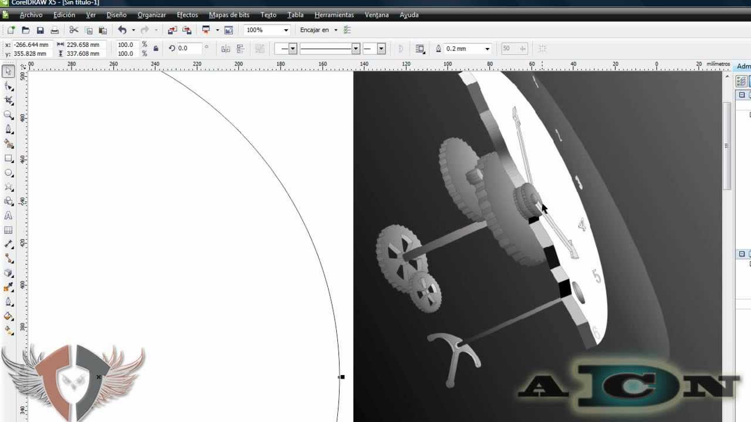Screen dimensions: 751x422
Task: Open the Mapas de bits menu
Action: click(229, 15)
